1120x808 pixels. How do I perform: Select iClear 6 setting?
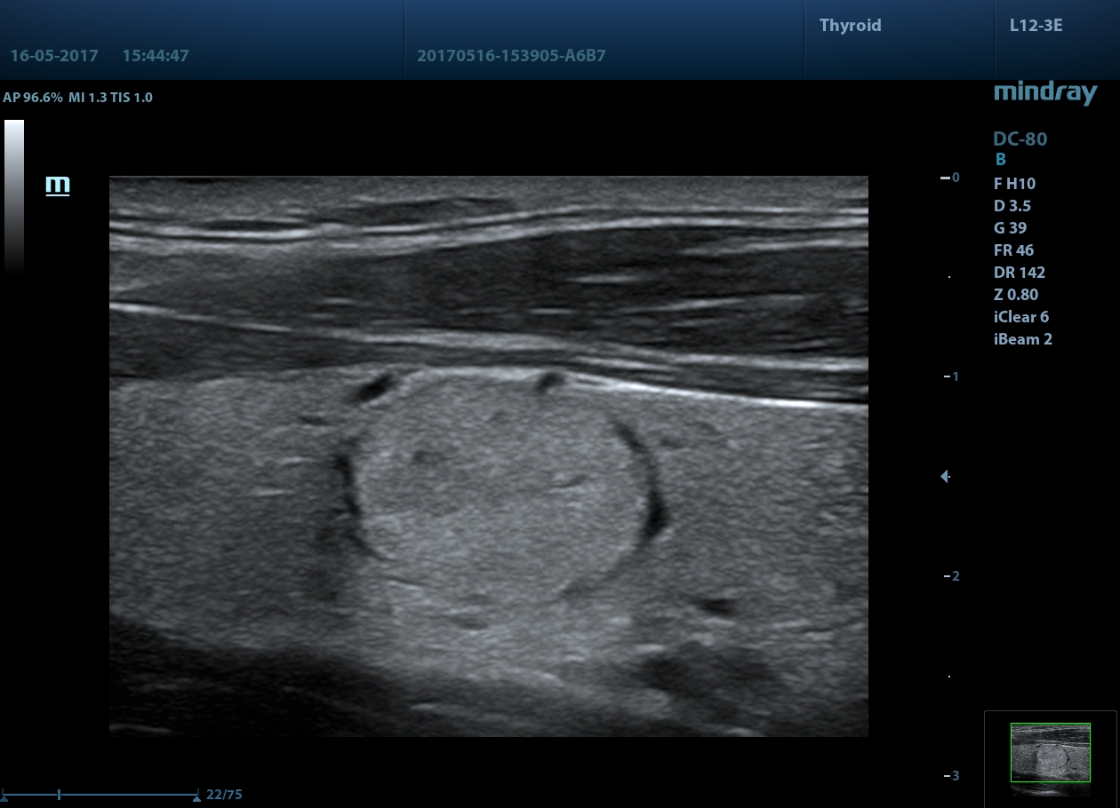[x=1021, y=317]
